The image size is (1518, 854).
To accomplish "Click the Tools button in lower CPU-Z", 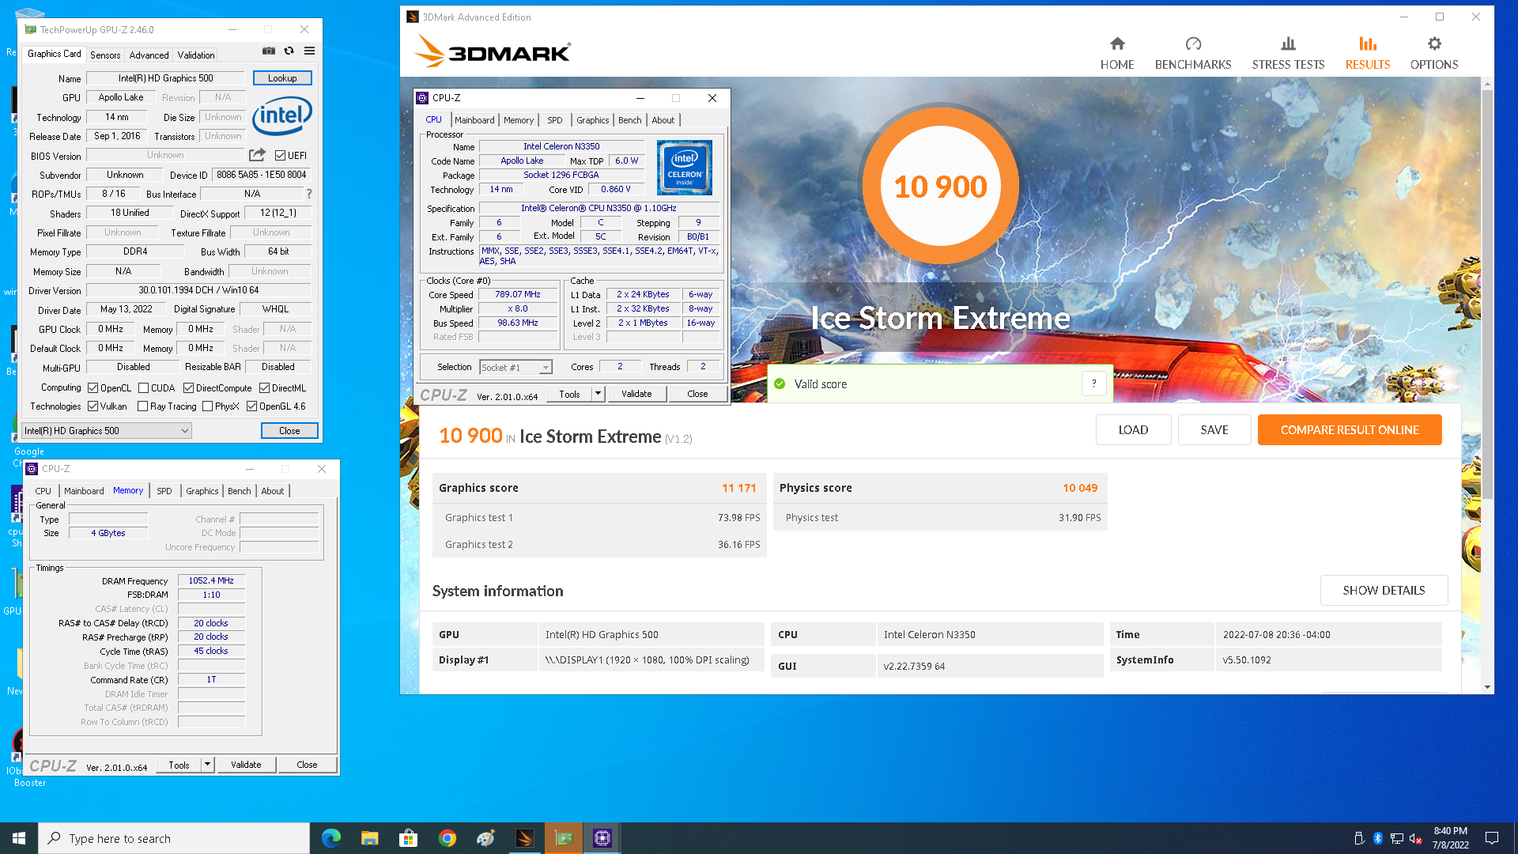I will pos(179,765).
